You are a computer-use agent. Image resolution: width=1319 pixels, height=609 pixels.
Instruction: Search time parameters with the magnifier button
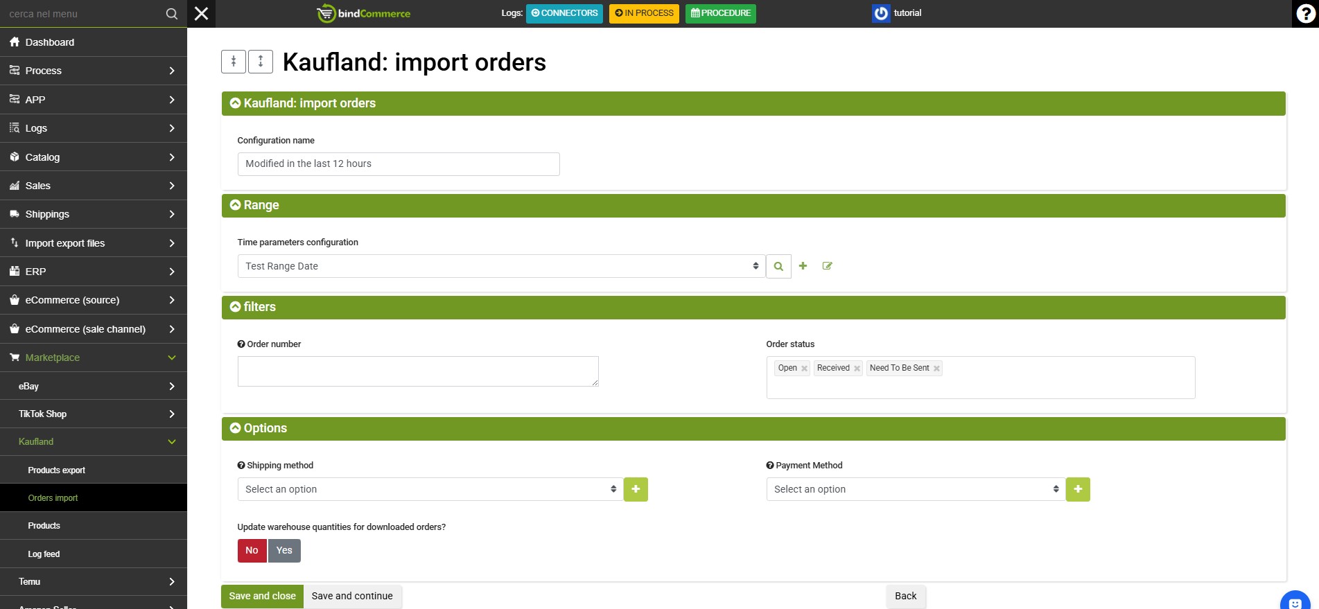coord(778,266)
